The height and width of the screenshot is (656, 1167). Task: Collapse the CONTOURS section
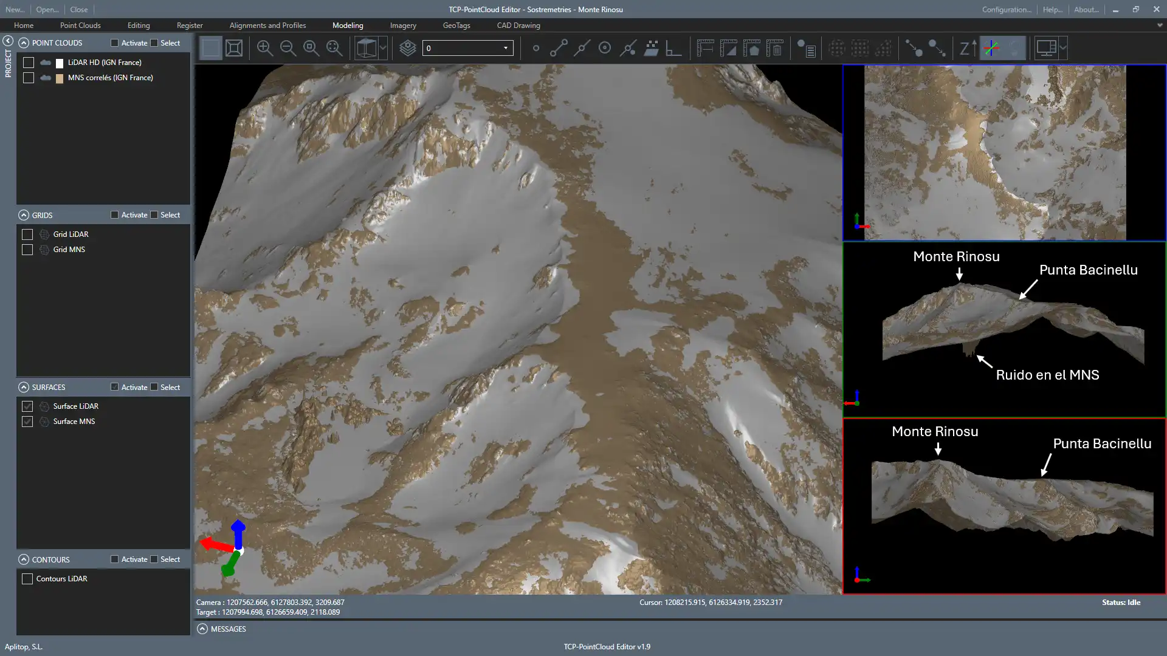tap(24, 559)
